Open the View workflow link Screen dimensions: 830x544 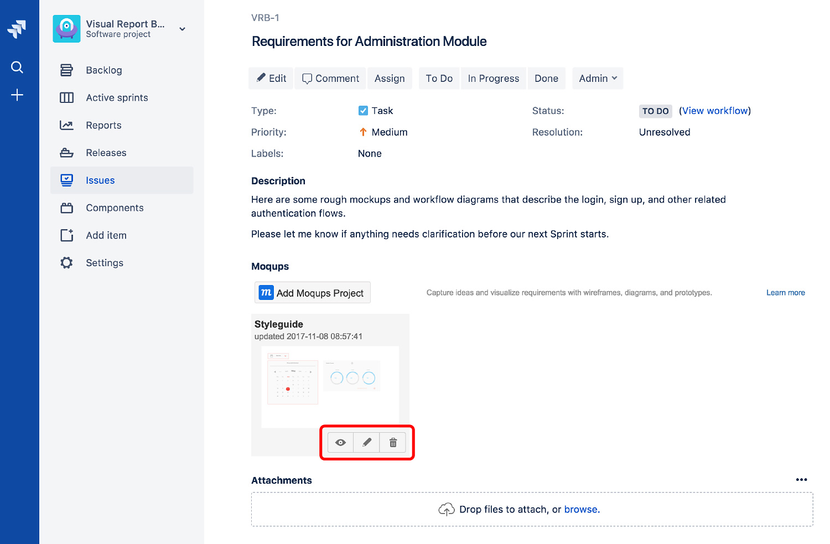(x=715, y=111)
